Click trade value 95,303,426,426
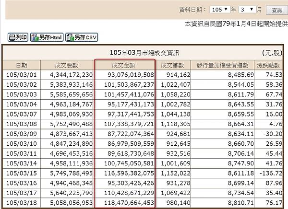 click(x=131, y=183)
